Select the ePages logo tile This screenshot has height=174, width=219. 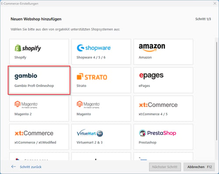coord(163,80)
